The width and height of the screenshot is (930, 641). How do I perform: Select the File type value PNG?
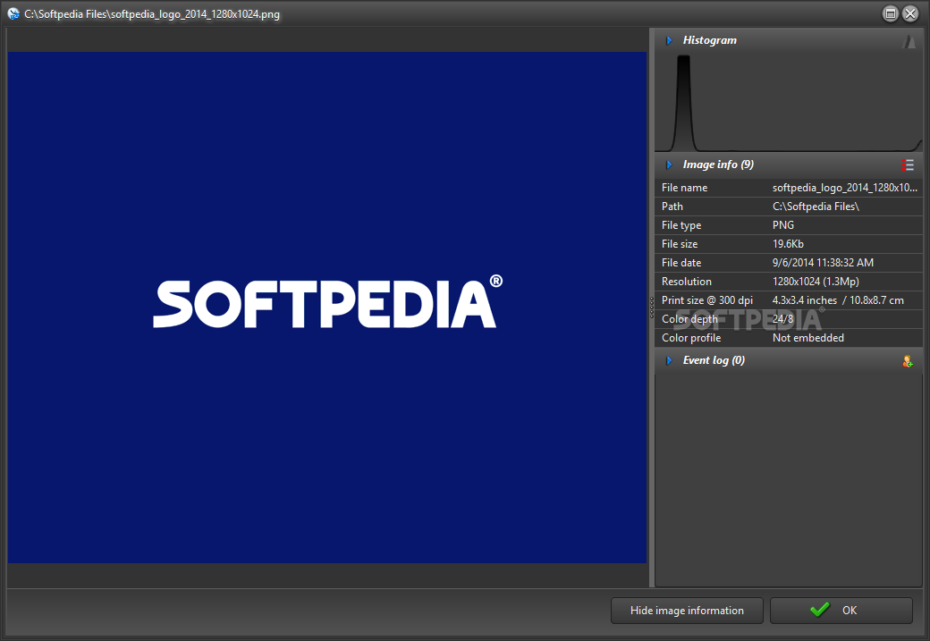click(x=783, y=225)
